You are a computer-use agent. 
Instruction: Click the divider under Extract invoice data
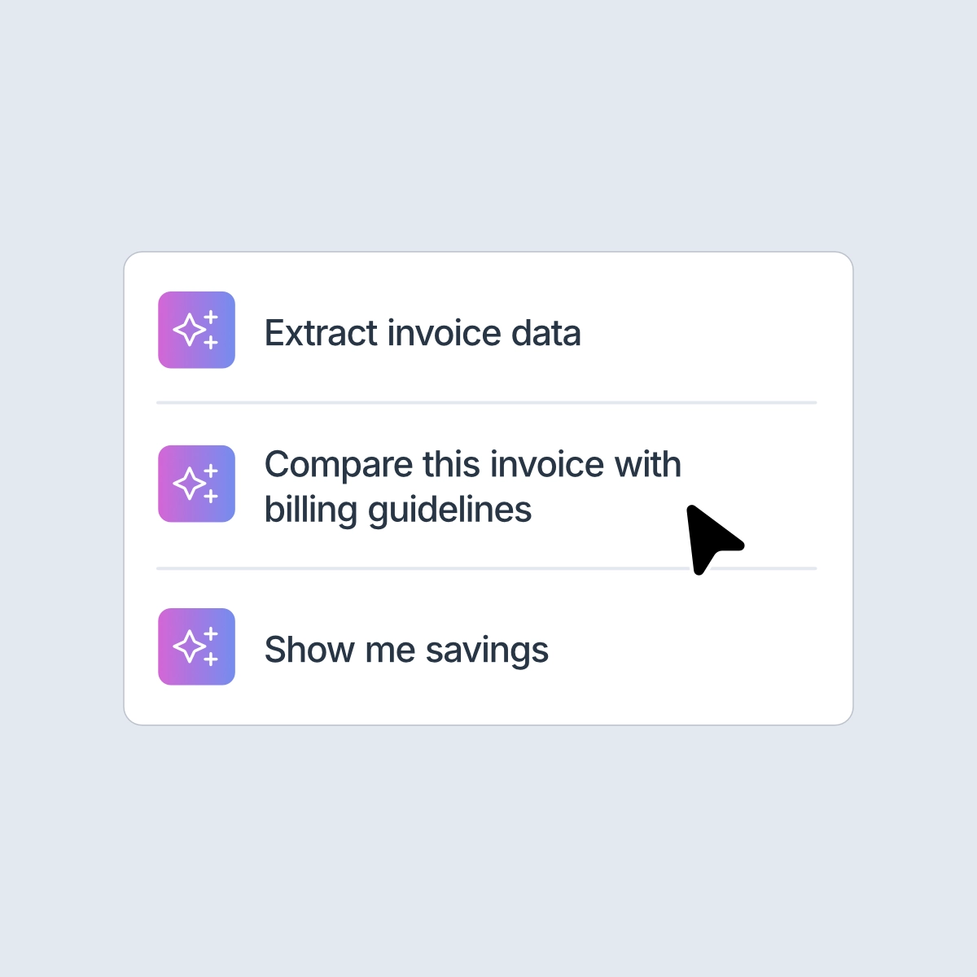click(x=486, y=401)
